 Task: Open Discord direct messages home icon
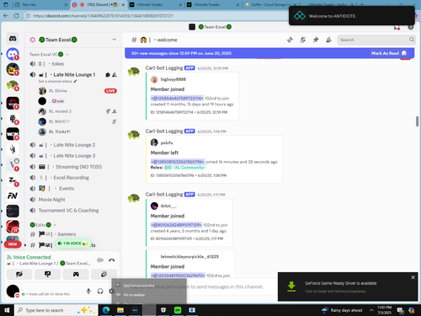coord(13,39)
